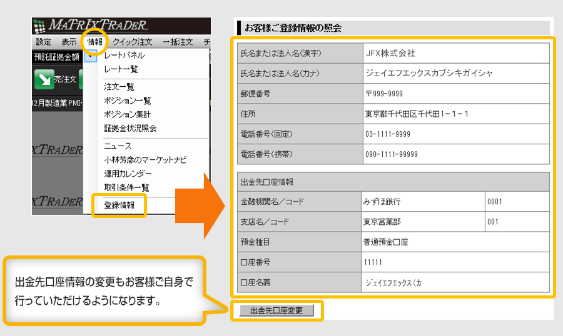Click the 氏名または法人名(カナ) label

click(x=280, y=74)
